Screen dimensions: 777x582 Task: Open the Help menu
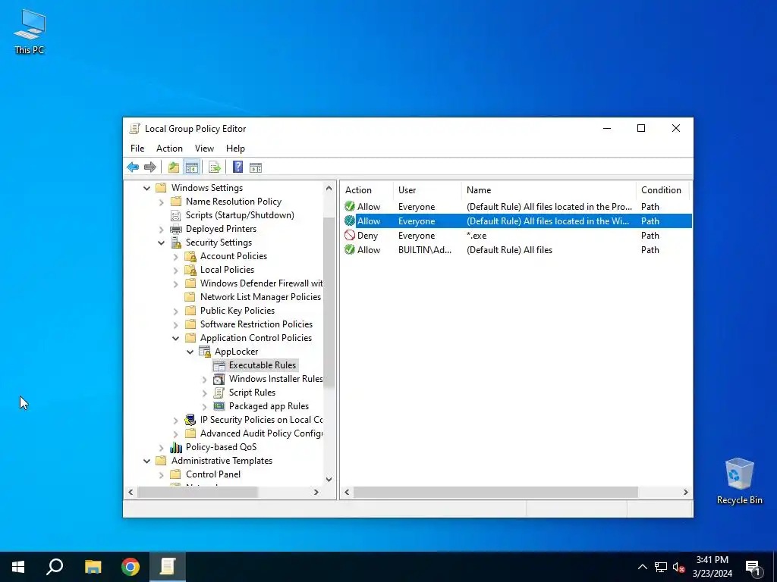(x=235, y=149)
